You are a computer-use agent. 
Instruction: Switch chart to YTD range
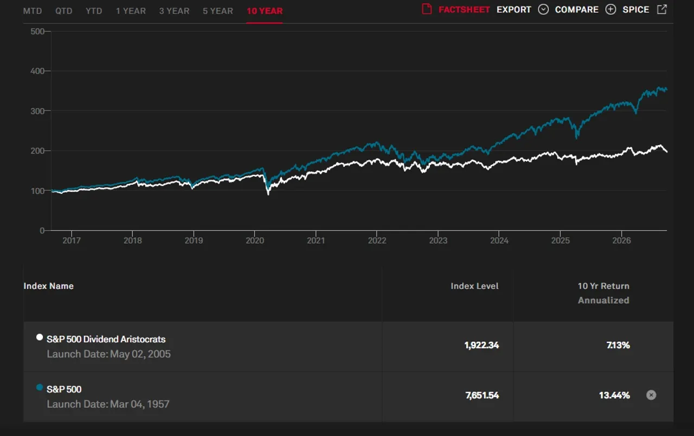click(94, 11)
